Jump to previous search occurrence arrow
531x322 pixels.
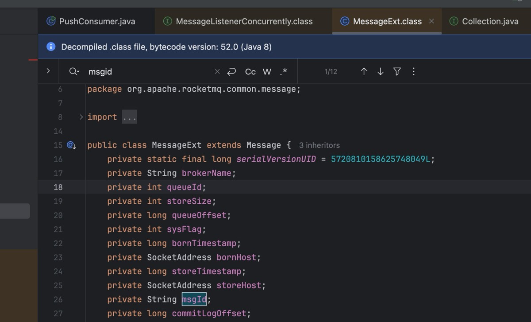pos(364,71)
